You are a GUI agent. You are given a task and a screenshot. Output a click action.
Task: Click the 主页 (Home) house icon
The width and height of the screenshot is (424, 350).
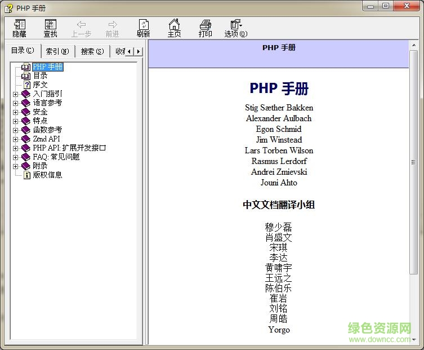(174, 24)
